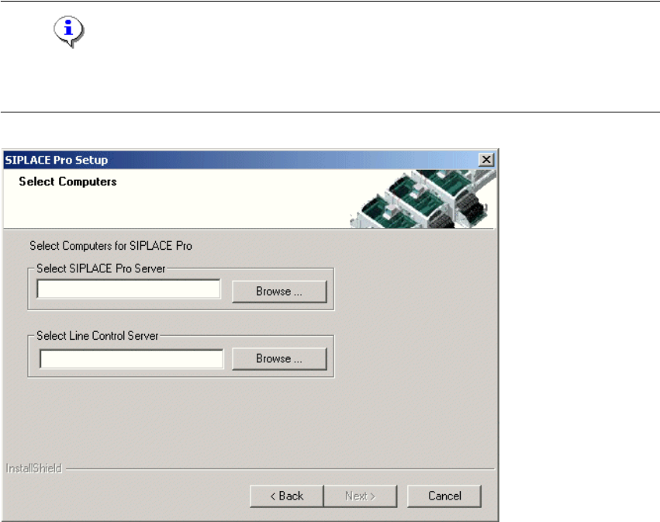Click the "Select Computers for SIPLACE Pro" text
660x522 pixels.
(111, 245)
